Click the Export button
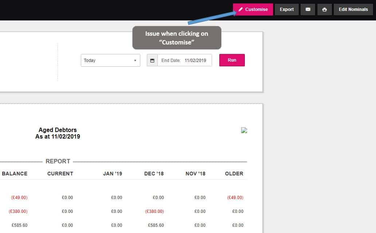Viewport: 376px width, 233px height. (x=287, y=9)
